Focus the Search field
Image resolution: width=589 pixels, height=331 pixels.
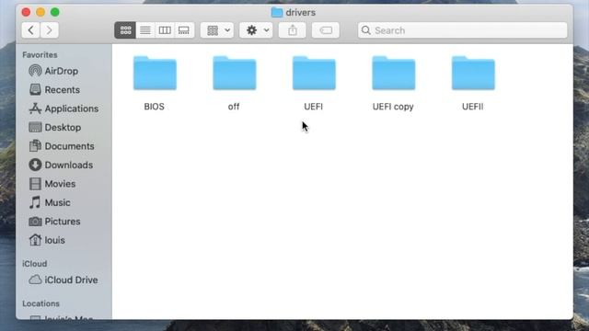coord(462,30)
